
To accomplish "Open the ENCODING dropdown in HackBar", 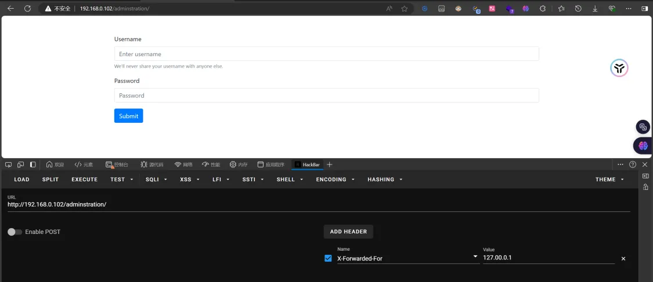I will pyautogui.click(x=335, y=180).
